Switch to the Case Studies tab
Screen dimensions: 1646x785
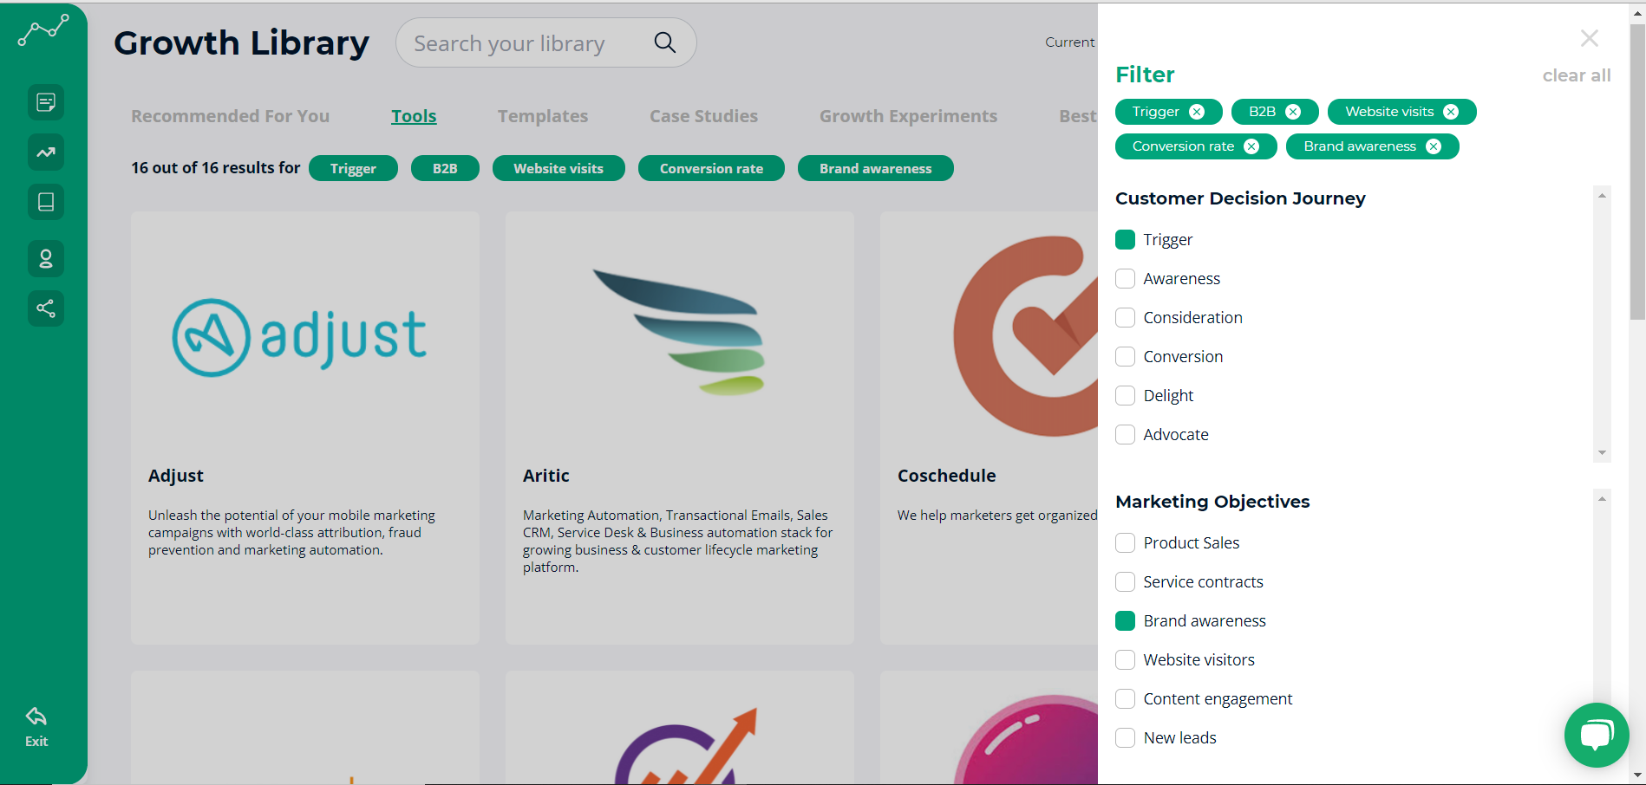(x=703, y=116)
